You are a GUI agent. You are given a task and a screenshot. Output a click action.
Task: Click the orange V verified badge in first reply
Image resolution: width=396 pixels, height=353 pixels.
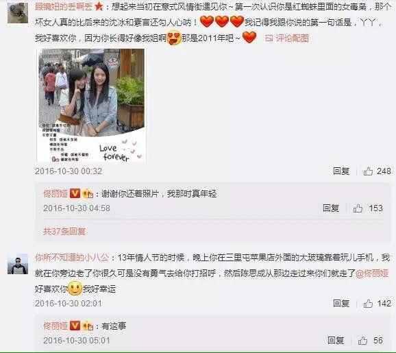click(75, 193)
